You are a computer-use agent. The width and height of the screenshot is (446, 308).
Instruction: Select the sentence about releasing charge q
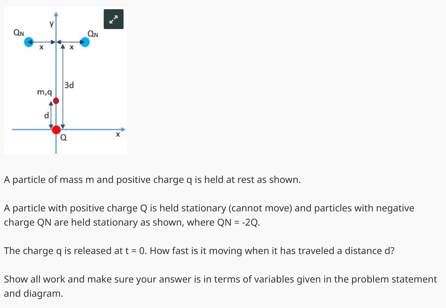click(x=199, y=251)
